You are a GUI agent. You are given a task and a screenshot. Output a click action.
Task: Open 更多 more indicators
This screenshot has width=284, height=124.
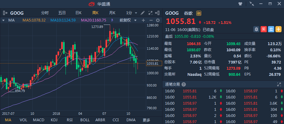pos(146,120)
